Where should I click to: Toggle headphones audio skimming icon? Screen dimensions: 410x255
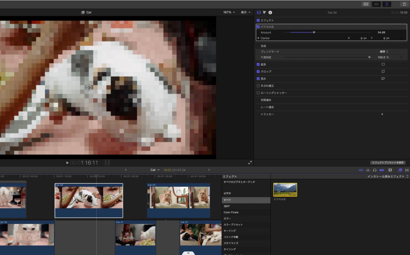point(375,170)
